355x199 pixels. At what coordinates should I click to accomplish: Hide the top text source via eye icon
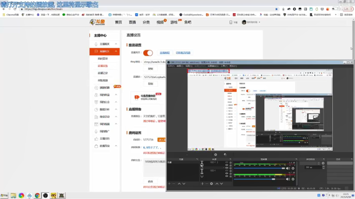pos(227,162)
